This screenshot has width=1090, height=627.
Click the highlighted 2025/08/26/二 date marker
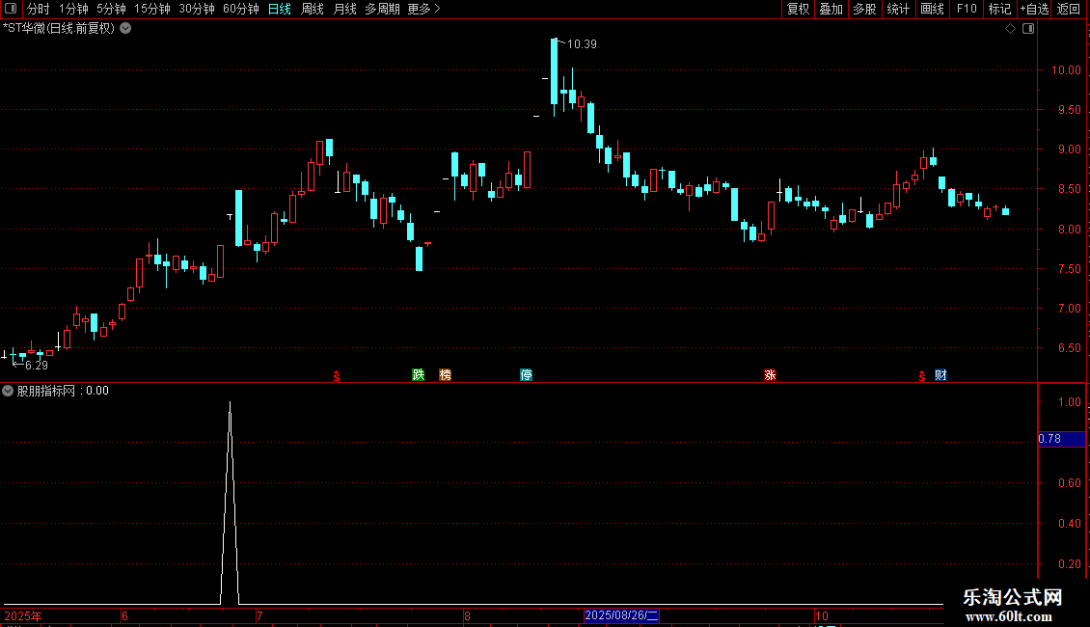tap(621, 615)
